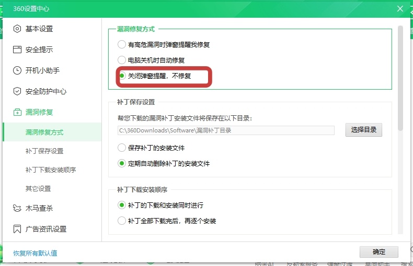Click the 帮您下载的漏洞补丁安装文件 description text
This screenshot has height=266, width=413.
185,118
